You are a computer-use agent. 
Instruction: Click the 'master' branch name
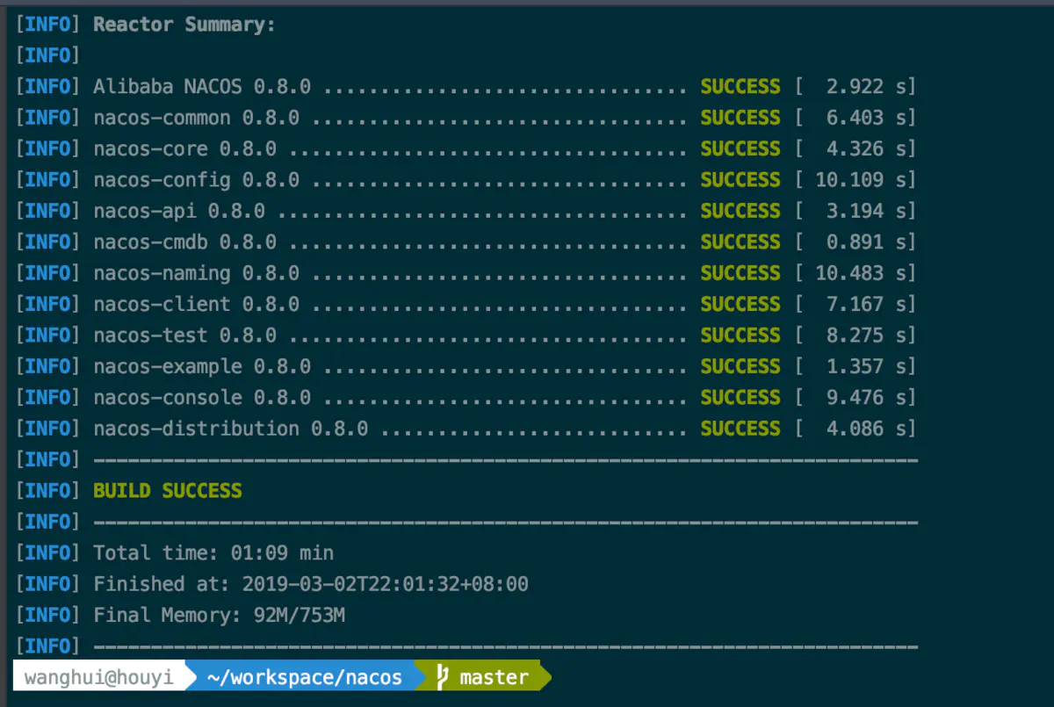pos(495,677)
